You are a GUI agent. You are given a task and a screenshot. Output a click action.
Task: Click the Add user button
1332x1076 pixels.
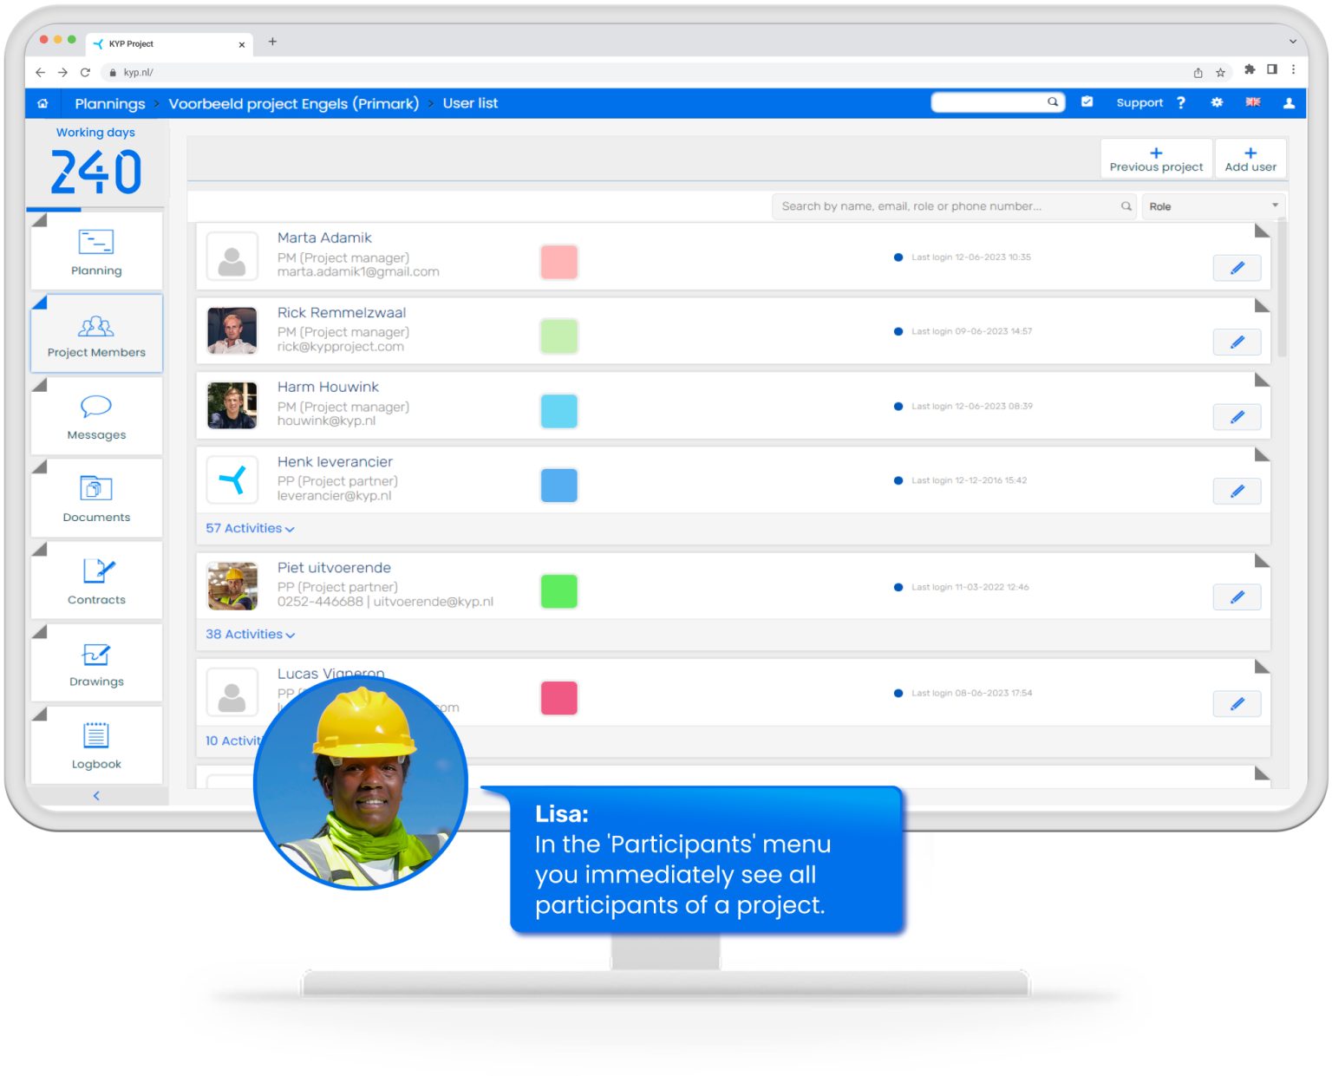coord(1250,158)
